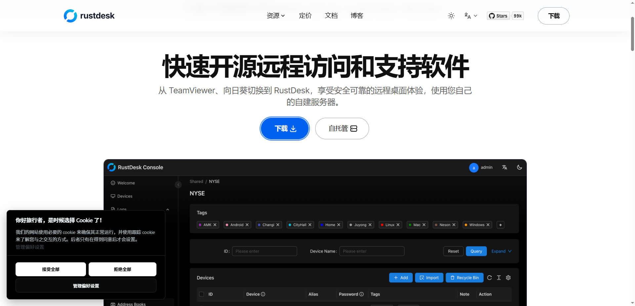Click the admin avatar in console
Viewport: 635px width, 306px height.
point(474,168)
